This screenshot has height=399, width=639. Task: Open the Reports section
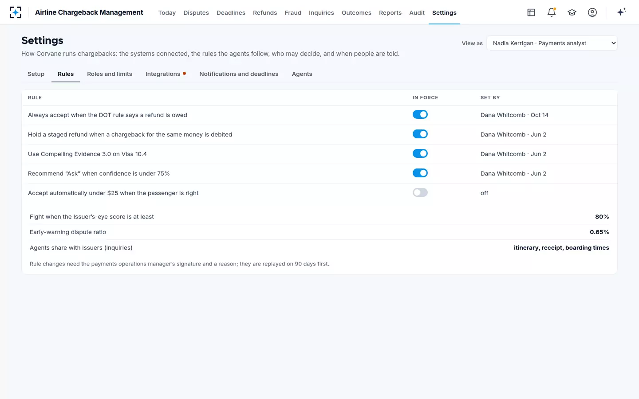tap(390, 13)
